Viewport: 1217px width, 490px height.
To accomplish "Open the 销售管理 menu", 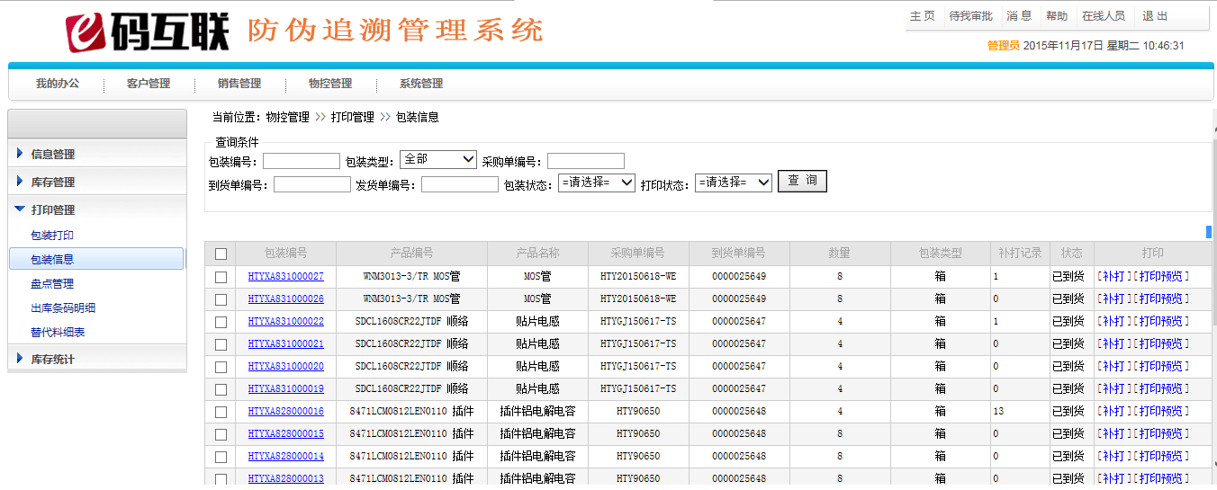I will pos(239,84).
